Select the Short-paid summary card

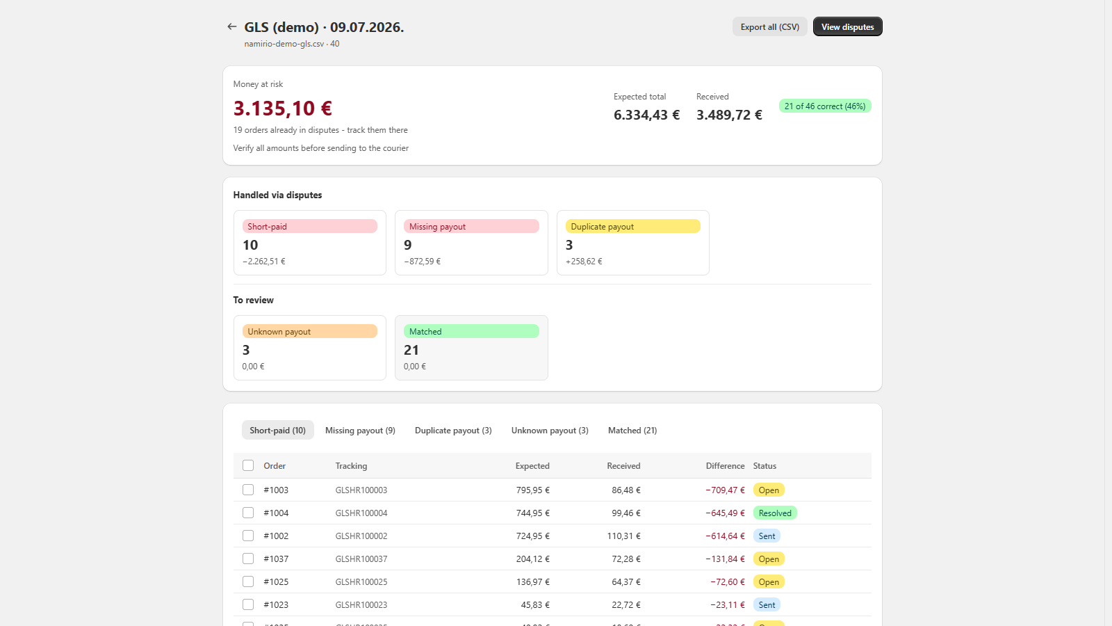pos(310,243)
